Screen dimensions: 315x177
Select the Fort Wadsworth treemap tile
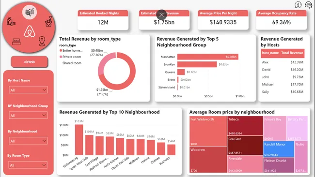pos(208,131)
